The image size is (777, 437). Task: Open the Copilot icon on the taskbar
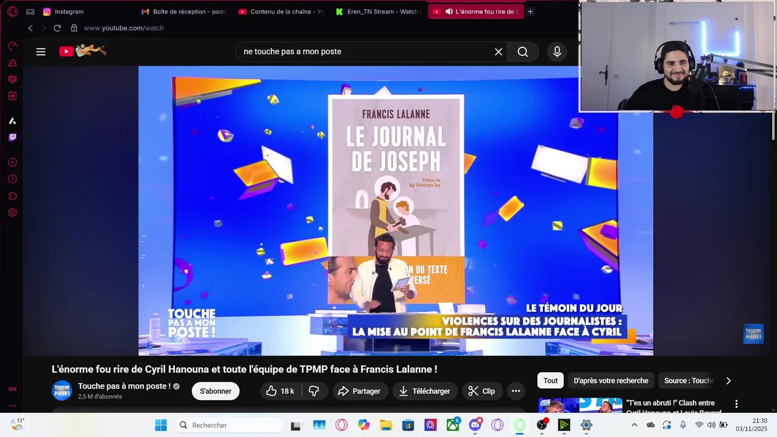pyautogui.click(x=364, y=425)
